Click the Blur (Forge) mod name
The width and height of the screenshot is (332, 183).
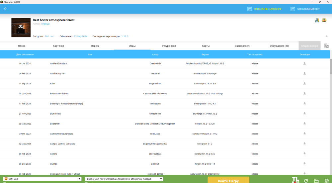(56, 114)
